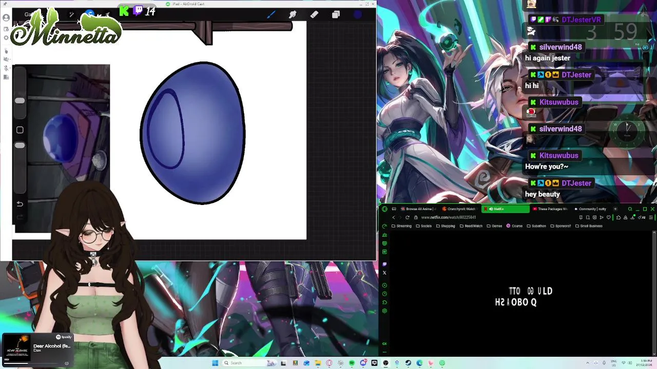Adjust the lower brush opacity slider handle
This screenshot has height=369, width=657.
tap(20, 146)
